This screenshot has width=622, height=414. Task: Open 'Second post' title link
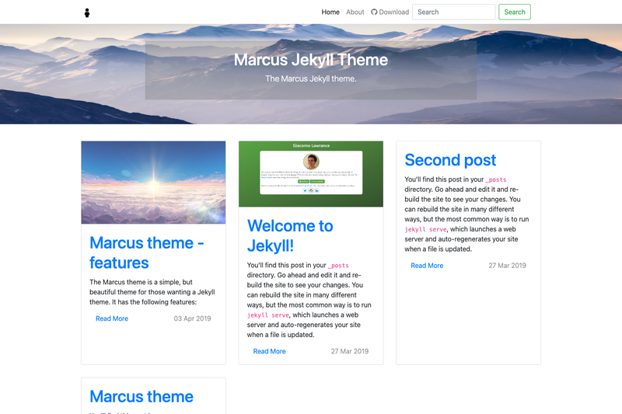450,160
